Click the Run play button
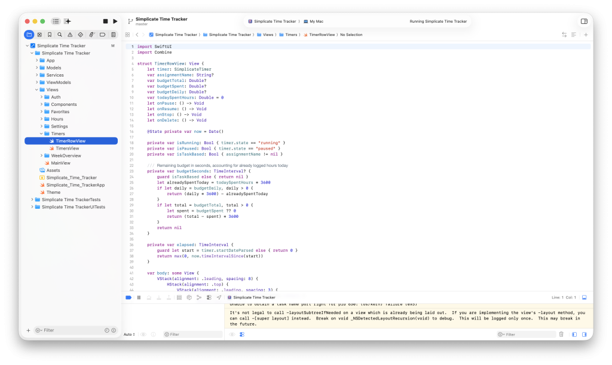The image size is (612, 365). [115, 21]
